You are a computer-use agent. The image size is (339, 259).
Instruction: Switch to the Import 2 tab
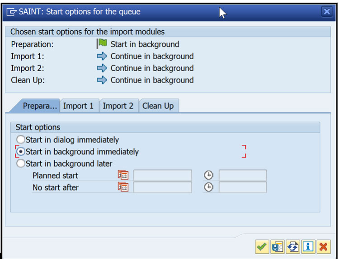118,106
